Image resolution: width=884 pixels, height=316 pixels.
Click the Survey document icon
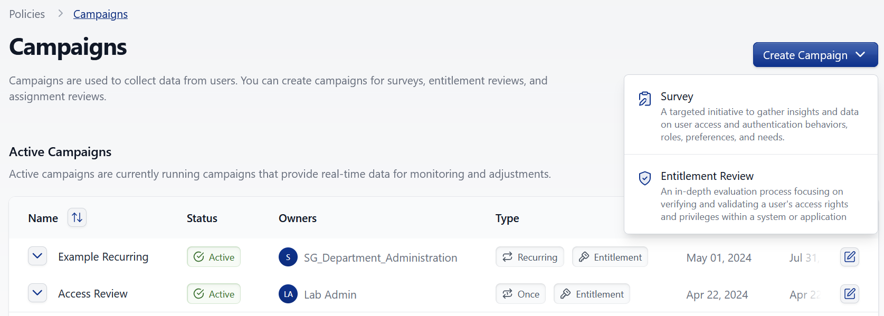(644, 98)
